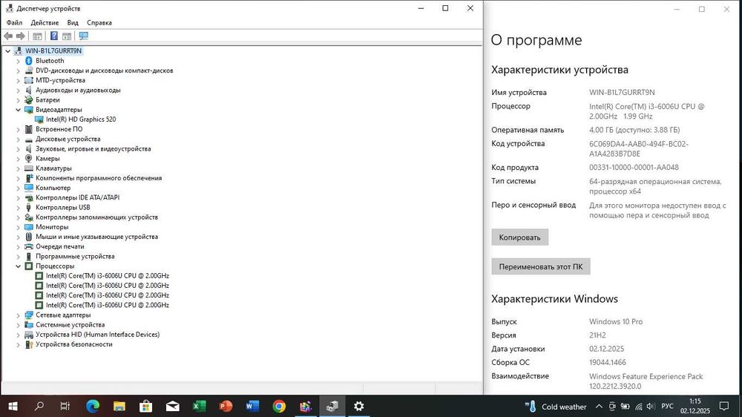This screenshot has width=742, height=417.
Task: Switch to Device Manager taskbar icon
Action: click(332, 406)
